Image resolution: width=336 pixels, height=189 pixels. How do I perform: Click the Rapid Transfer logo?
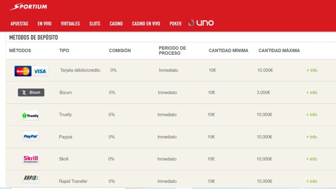tap(31, 178)
